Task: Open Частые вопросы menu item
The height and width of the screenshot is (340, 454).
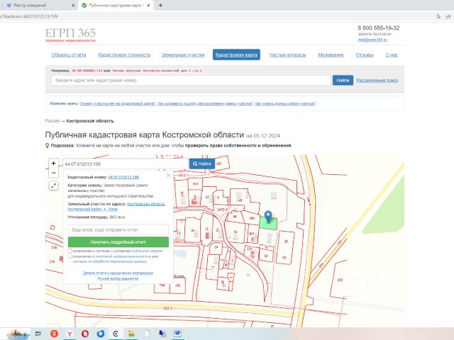Action: point(287,55)
